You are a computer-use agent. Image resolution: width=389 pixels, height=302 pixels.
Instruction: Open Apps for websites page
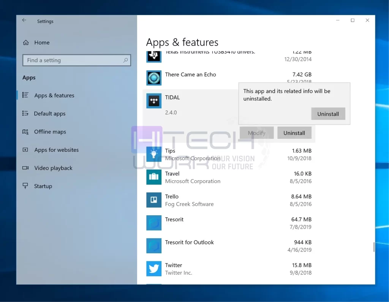pyautogui.click(x=57, y=150)
